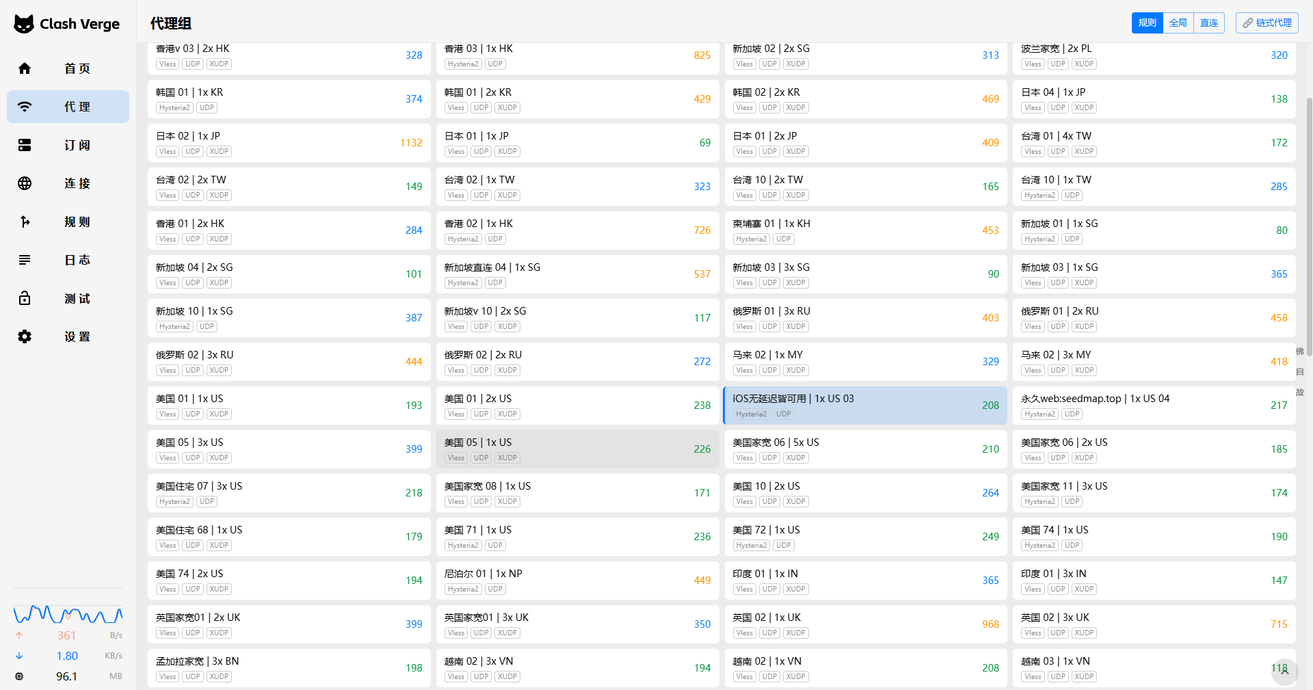Select proxy 美国住宅 07 | 3x US
Viewport: 1313px width, 690px height.
[289, 493]
